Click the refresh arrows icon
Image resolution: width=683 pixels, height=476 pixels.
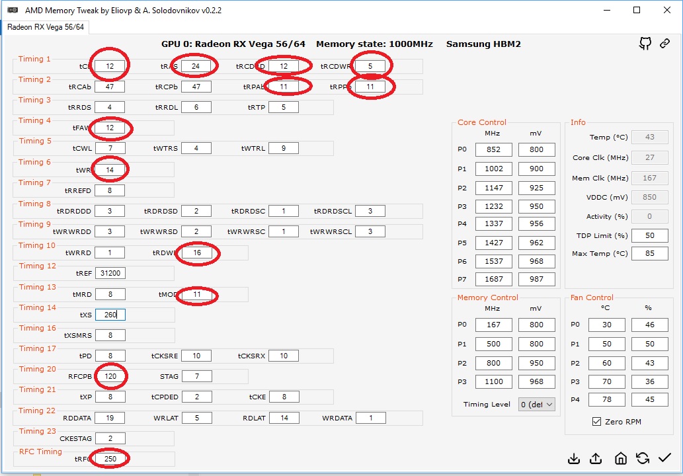pos(643,458)
